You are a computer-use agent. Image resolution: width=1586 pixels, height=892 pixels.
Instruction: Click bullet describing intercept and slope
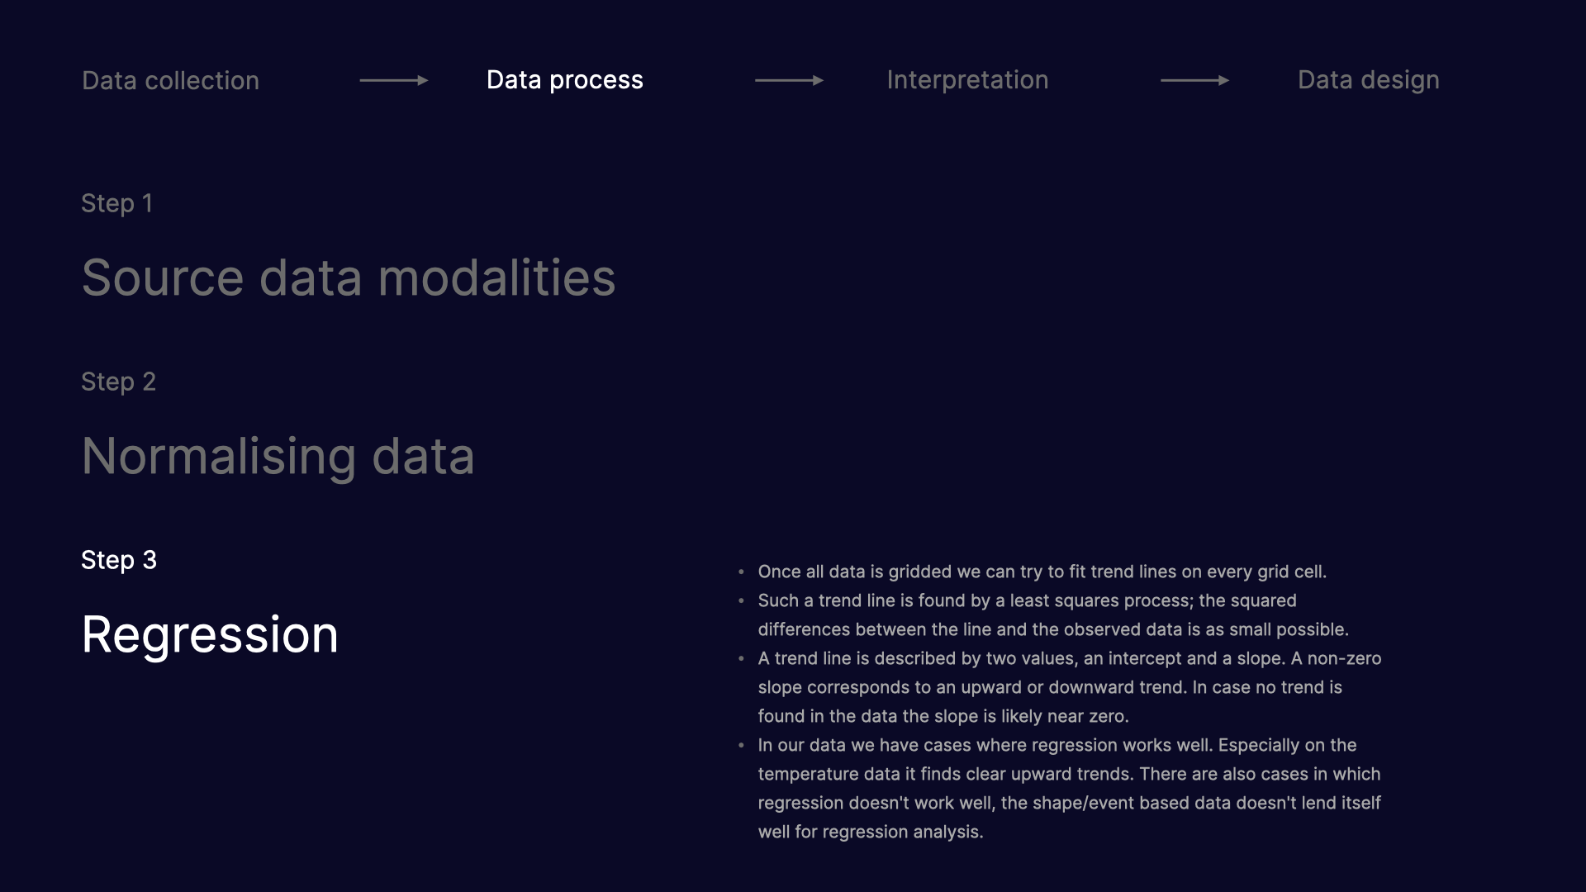click(1069, 687)
